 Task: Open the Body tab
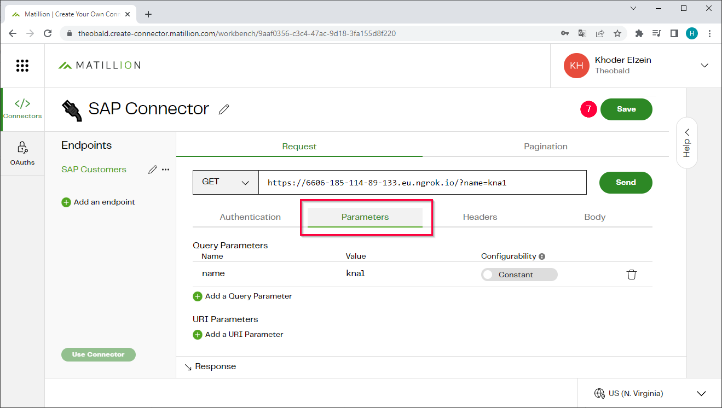(x=595, y=217)
